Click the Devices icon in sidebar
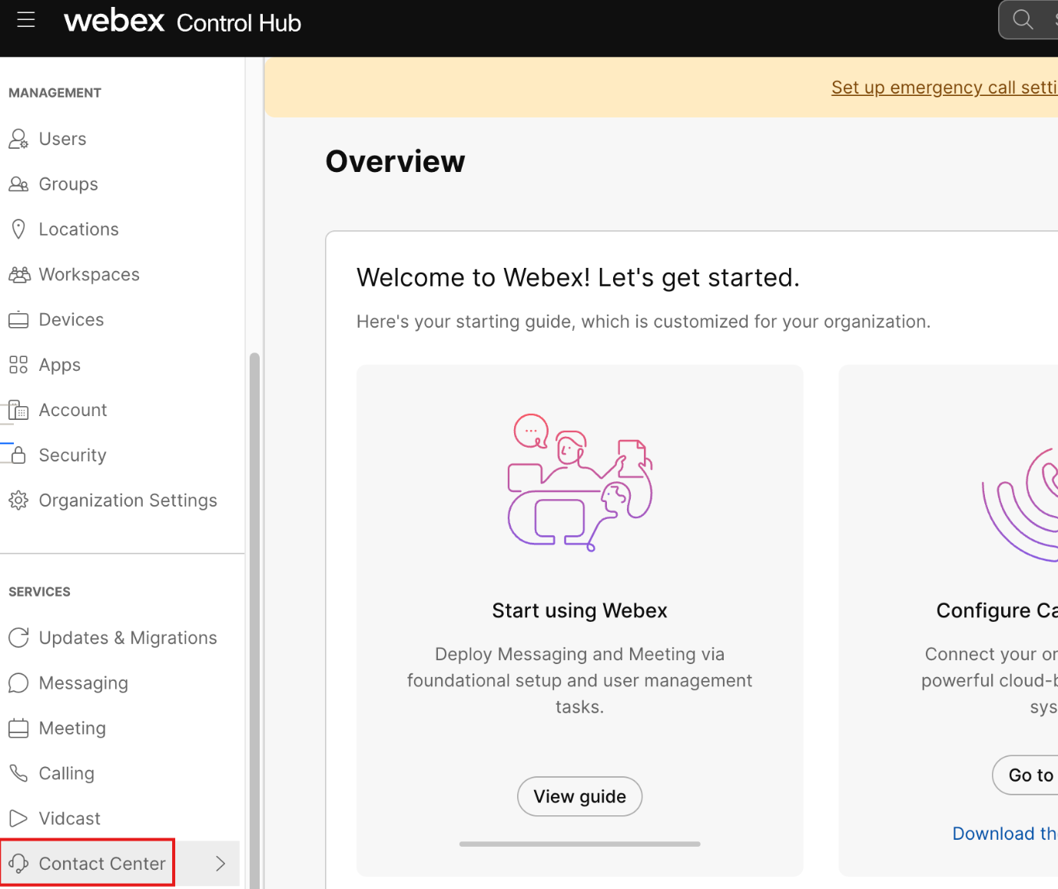Image resolution: width=1058 pixels, height=889 pixels. tap(18, 320)
